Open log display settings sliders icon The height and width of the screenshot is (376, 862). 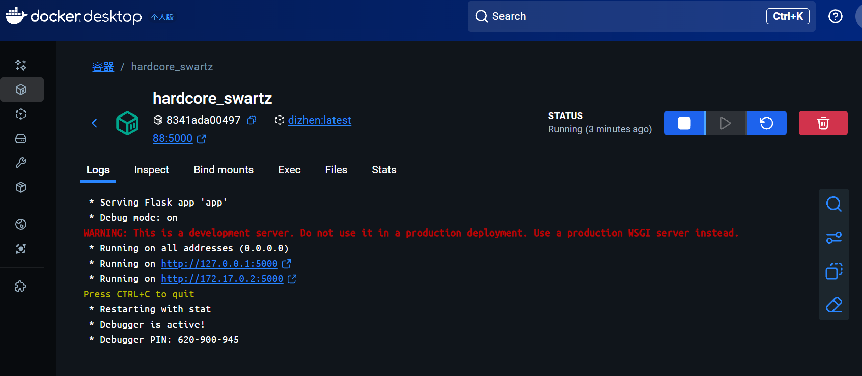click(833, 238)
